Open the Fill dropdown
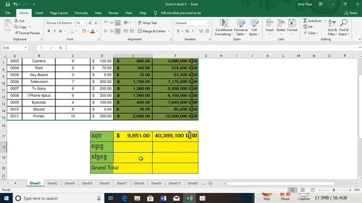Screen dimensions: 362x203 click(x=309, y=27)
